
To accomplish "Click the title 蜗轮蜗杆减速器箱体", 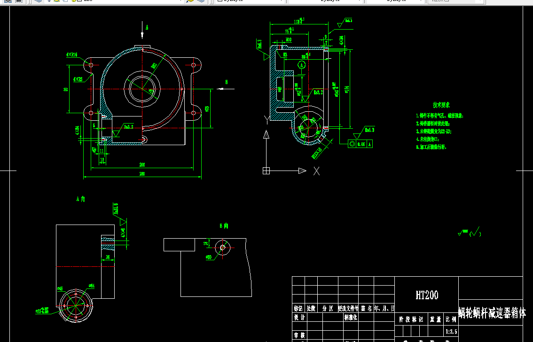I will pyautogui.click(x=492, y=313).
